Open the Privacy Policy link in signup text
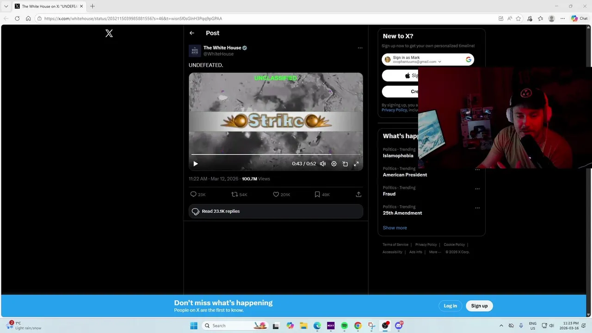Screen dimensions: 592x333 point(394,110)
